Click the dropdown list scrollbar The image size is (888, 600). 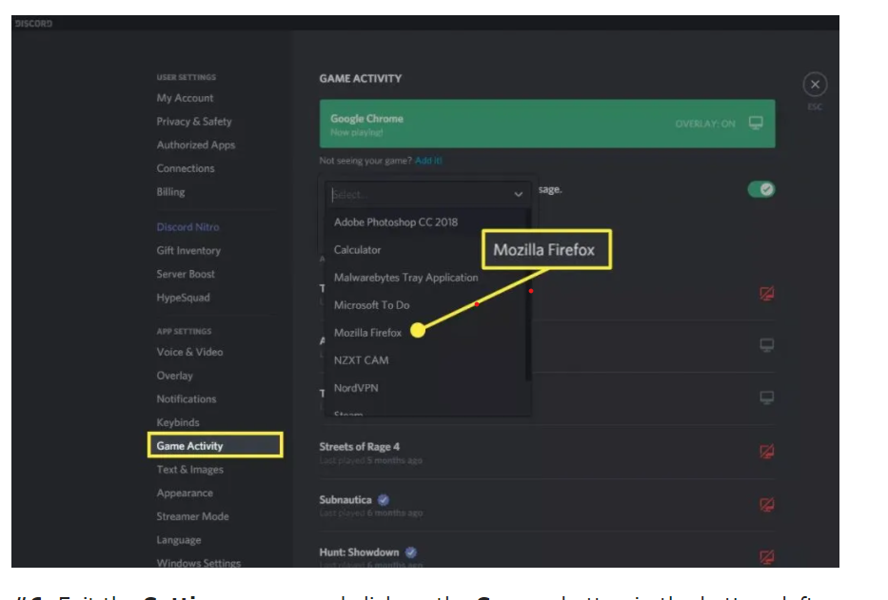[x=528, y=296]
